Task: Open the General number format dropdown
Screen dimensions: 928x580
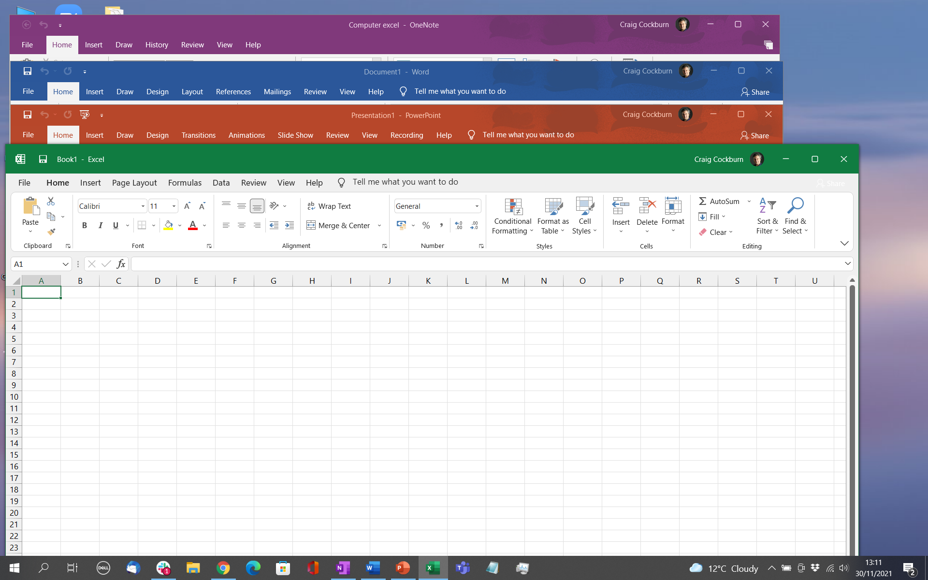Action: coord(476,206)
